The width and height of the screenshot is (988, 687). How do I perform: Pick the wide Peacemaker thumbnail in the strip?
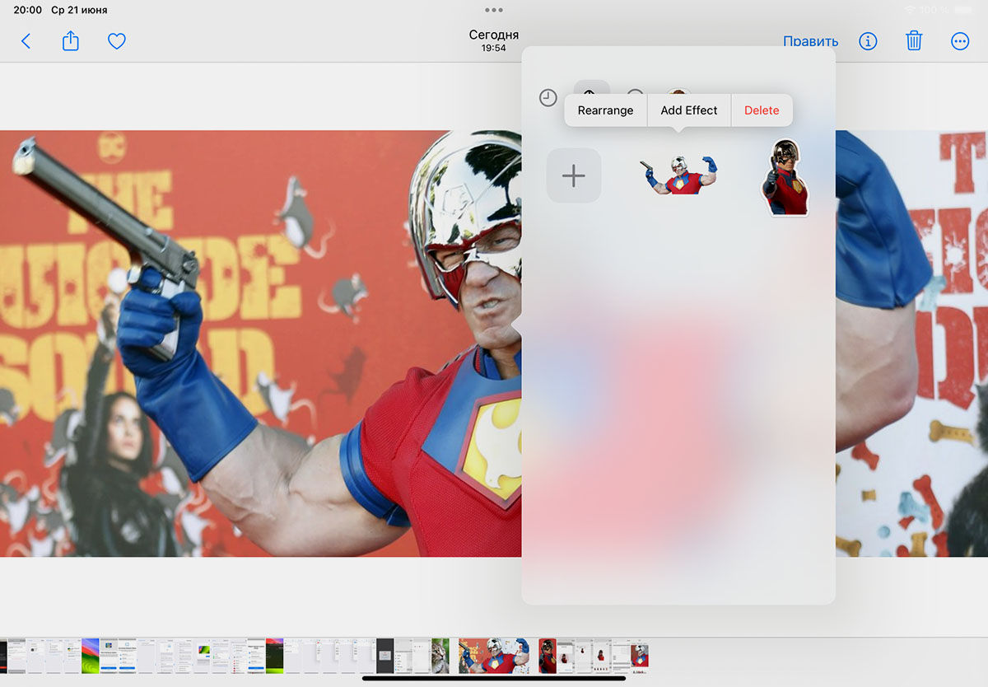(x=494, y=656)
